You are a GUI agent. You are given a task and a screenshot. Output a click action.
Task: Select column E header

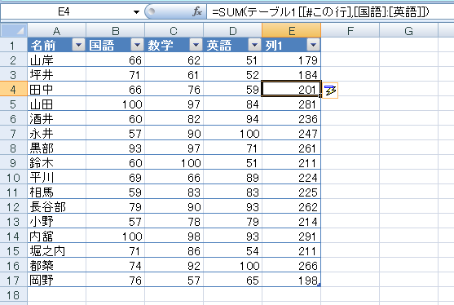(x=292, y=30)
